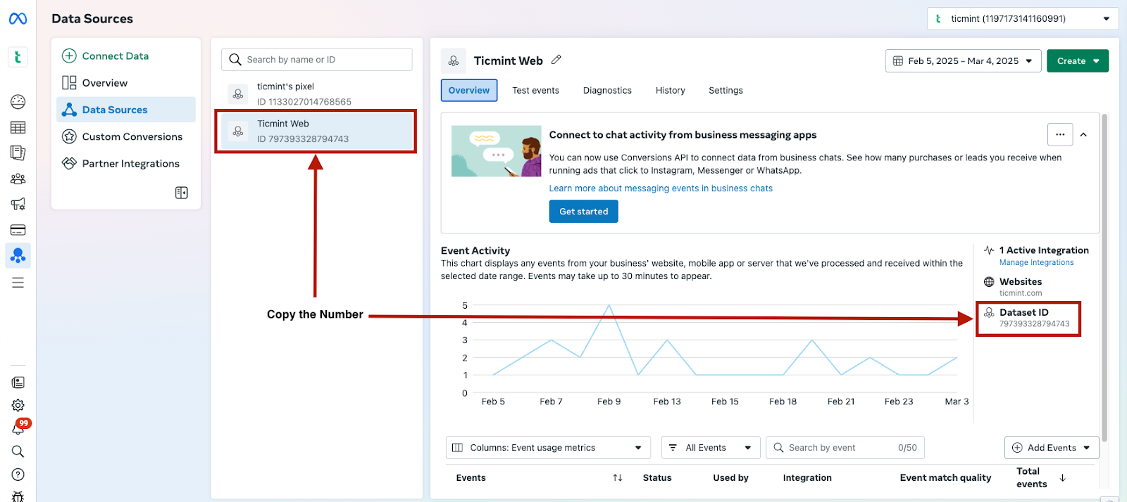This screenshot has width=1127, height=502.
Task: Switch to the History tab
Action: 670,90
